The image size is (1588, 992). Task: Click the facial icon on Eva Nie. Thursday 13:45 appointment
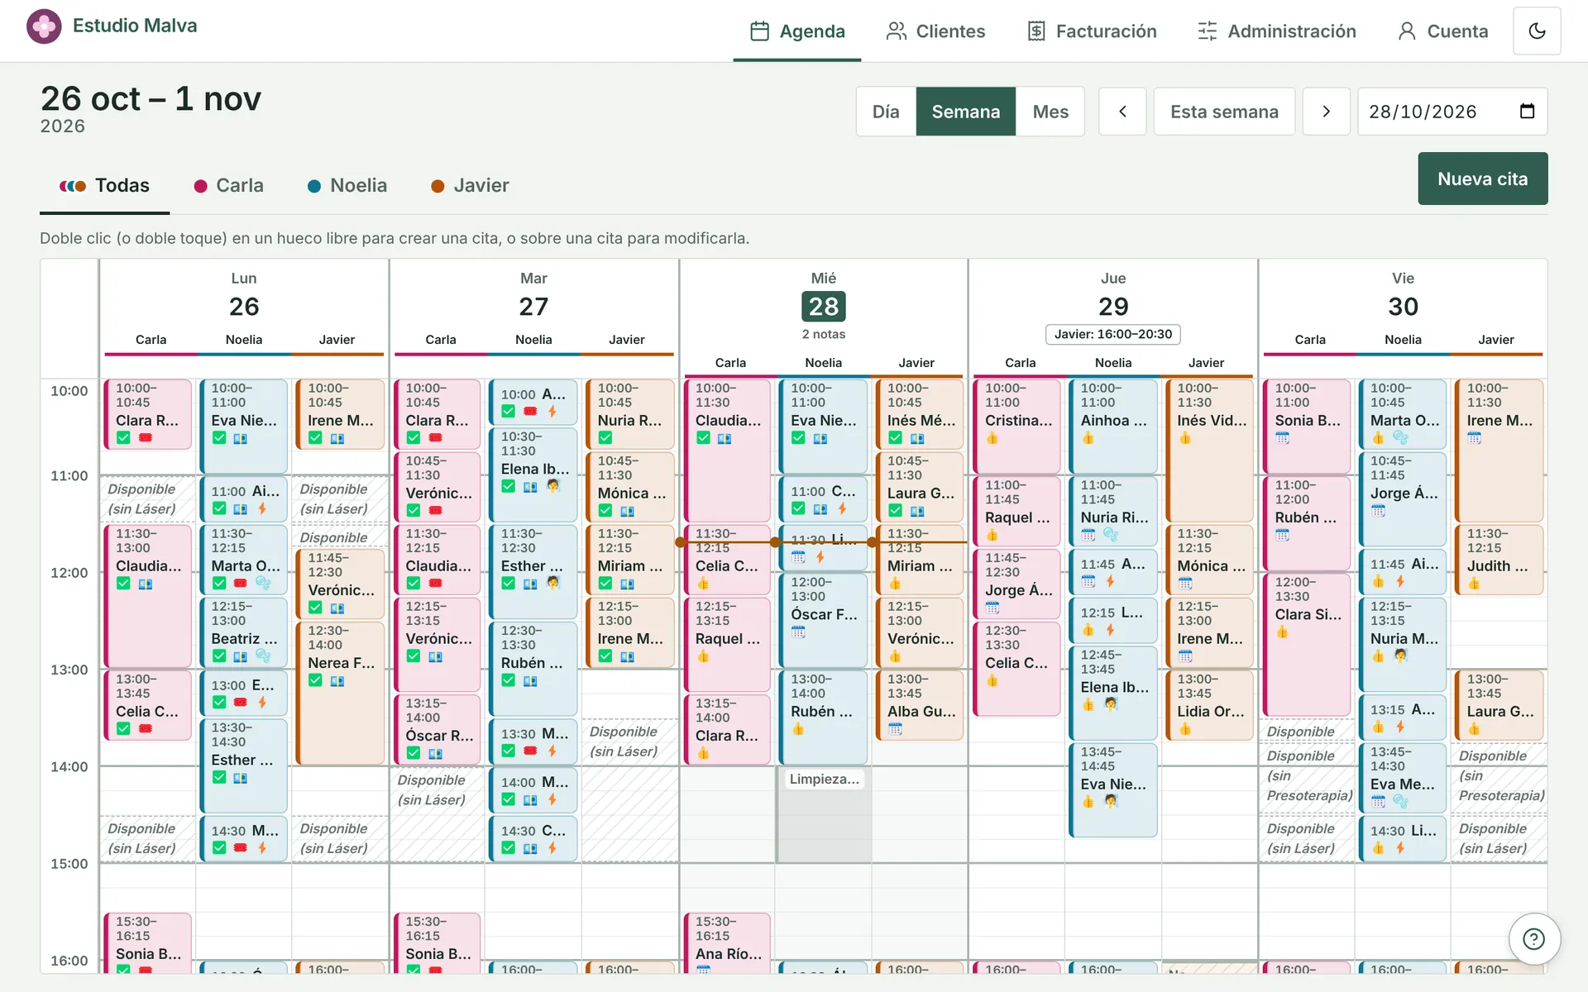tap(1111, 801)
